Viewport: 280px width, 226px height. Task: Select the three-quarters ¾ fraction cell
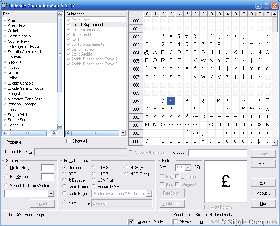coord(259,109)
